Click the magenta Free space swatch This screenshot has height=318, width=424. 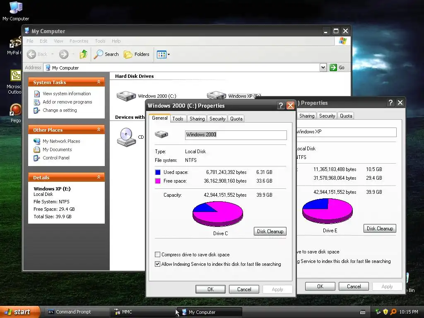pos(158,181)
